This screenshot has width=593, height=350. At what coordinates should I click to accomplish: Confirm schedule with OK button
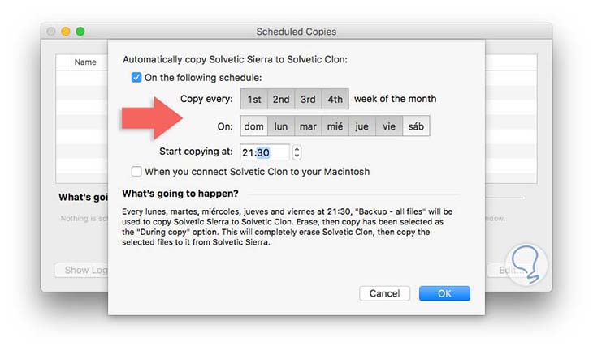click(x=444, y=293)
